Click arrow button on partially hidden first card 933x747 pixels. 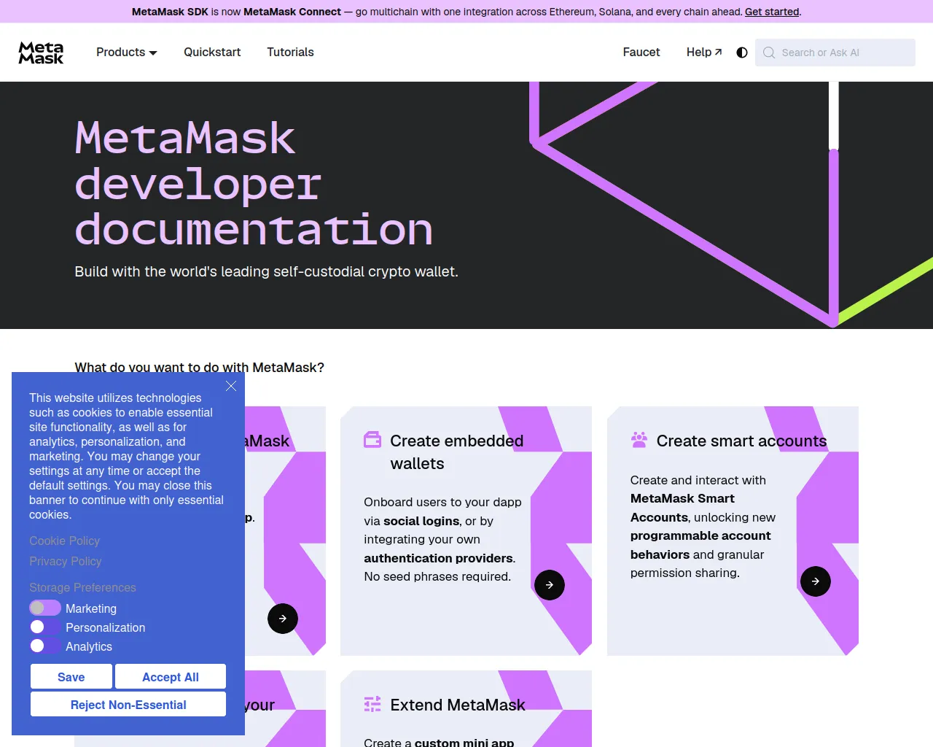coord(283,619)
